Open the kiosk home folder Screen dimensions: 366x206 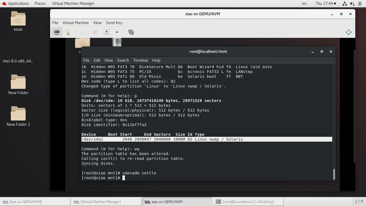click(x=18, y=21)
